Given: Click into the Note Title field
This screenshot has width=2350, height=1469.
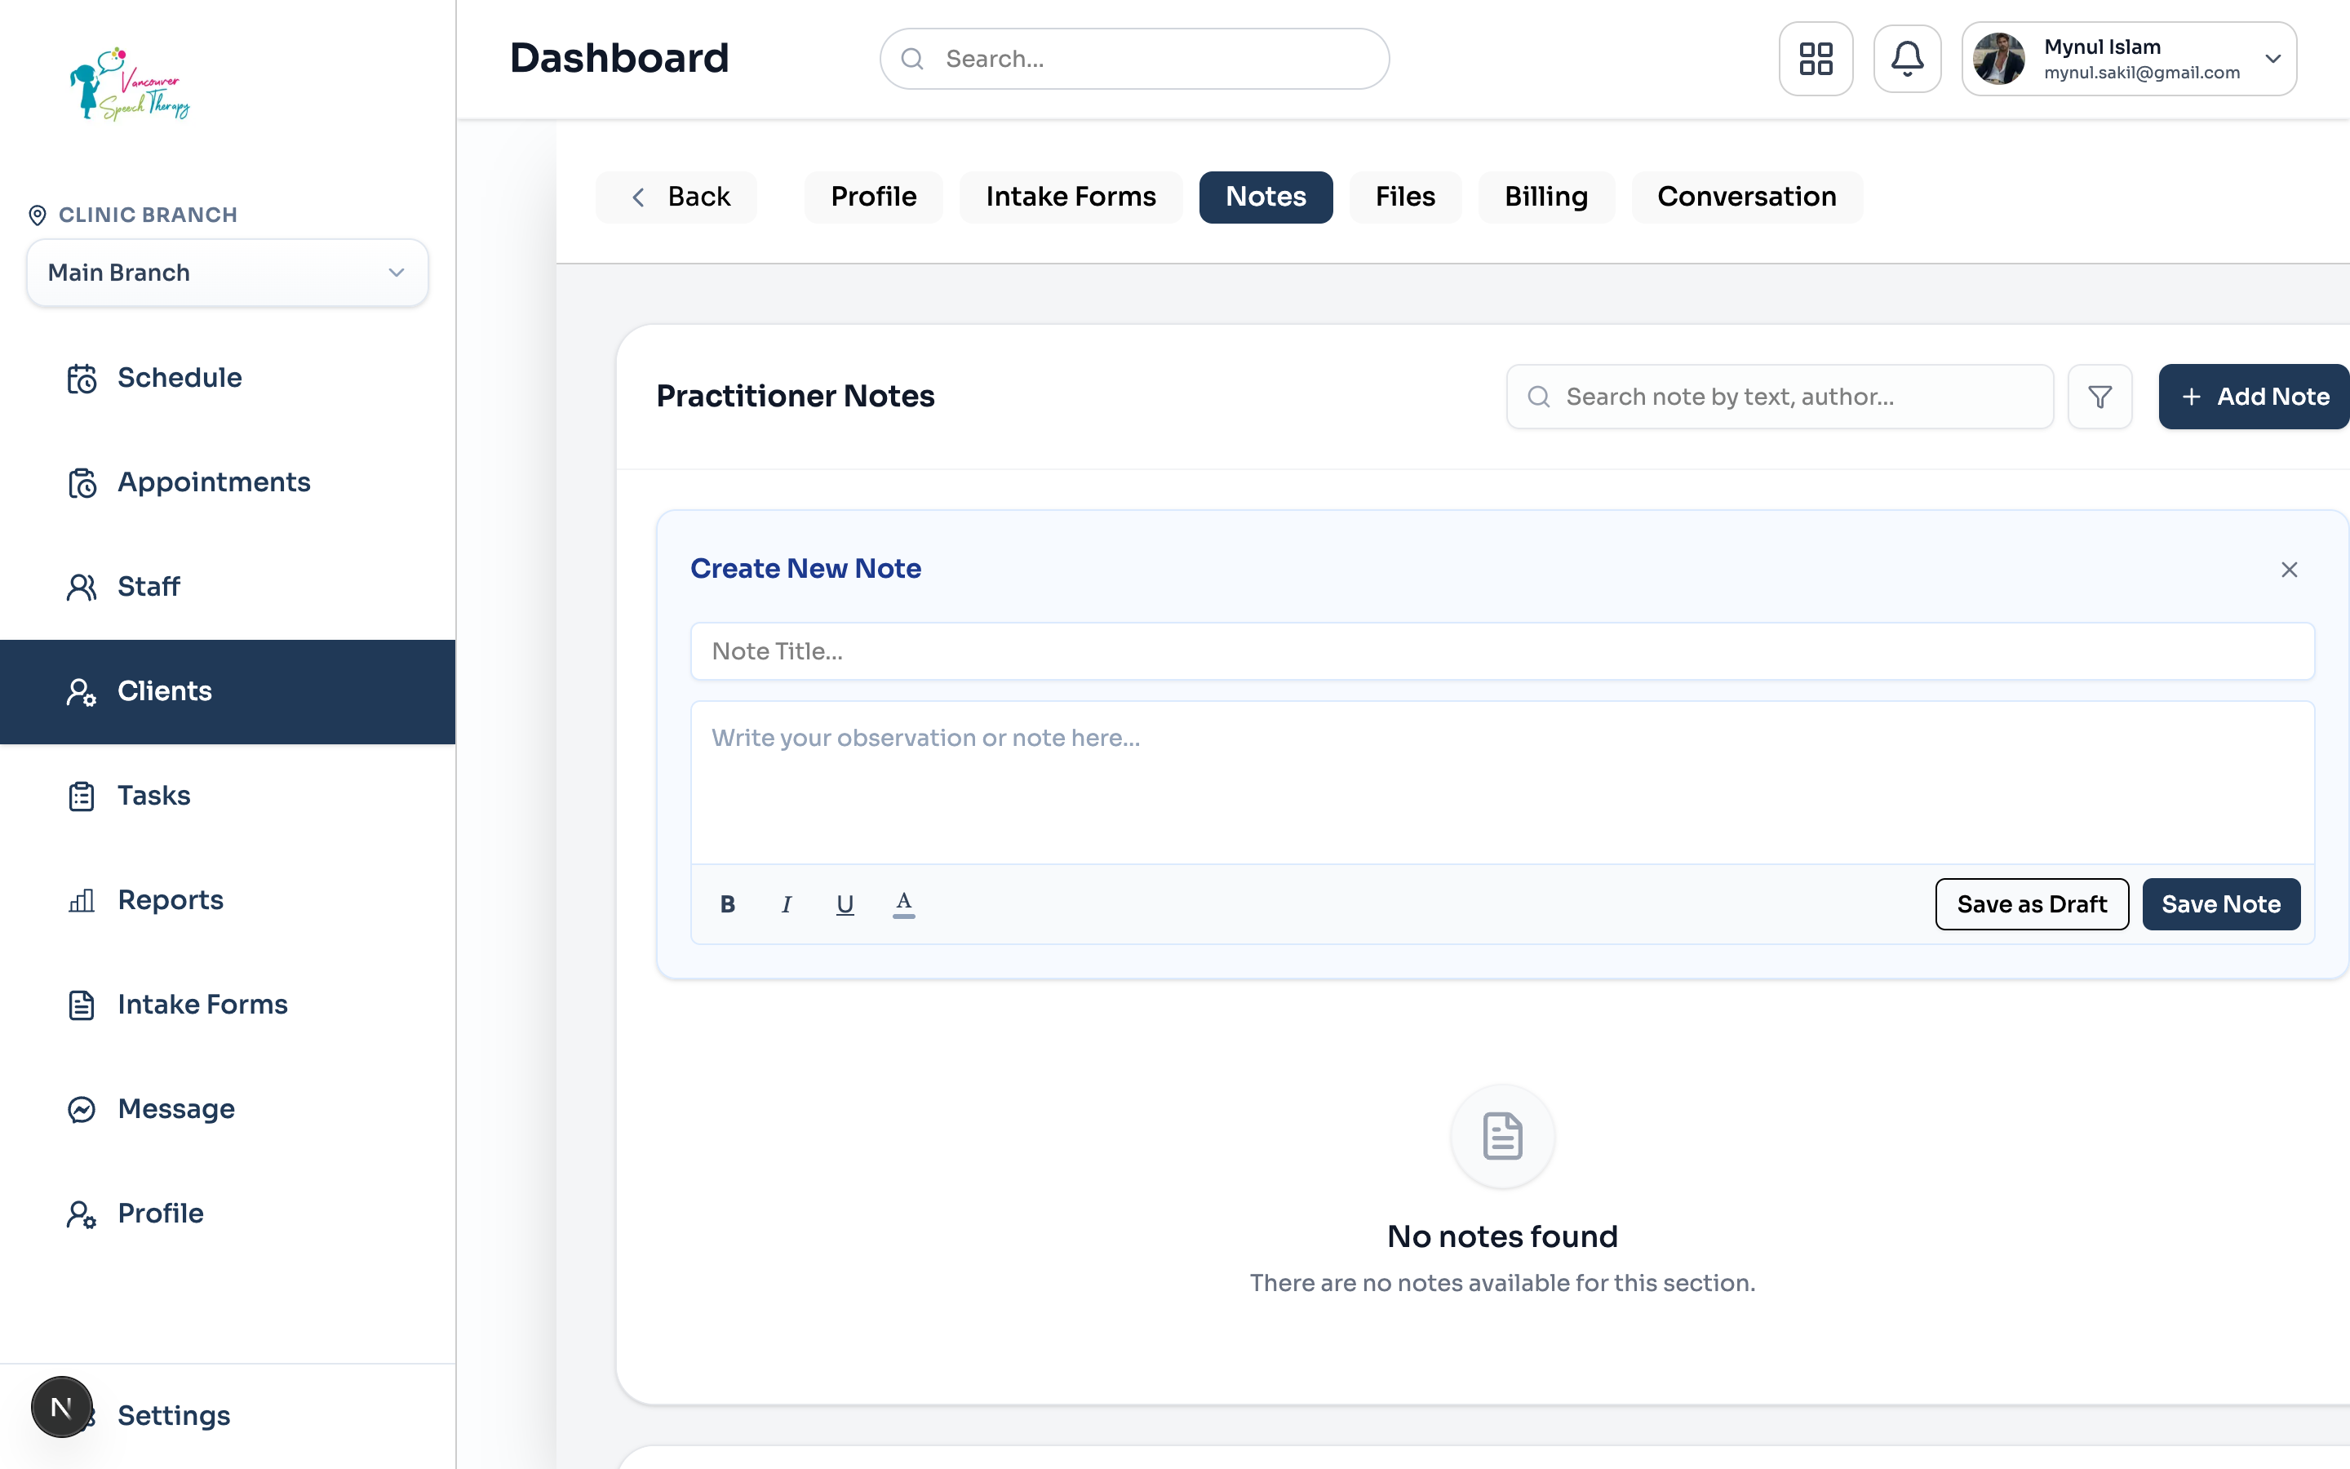Looking at the screenshot, I should [x=1502, y=651].
